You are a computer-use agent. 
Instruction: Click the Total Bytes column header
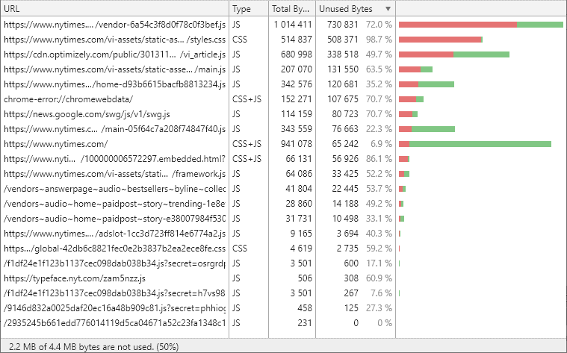coord(291,9)
